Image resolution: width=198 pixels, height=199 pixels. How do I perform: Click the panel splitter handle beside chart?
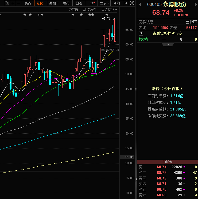(x=136, y=89)
